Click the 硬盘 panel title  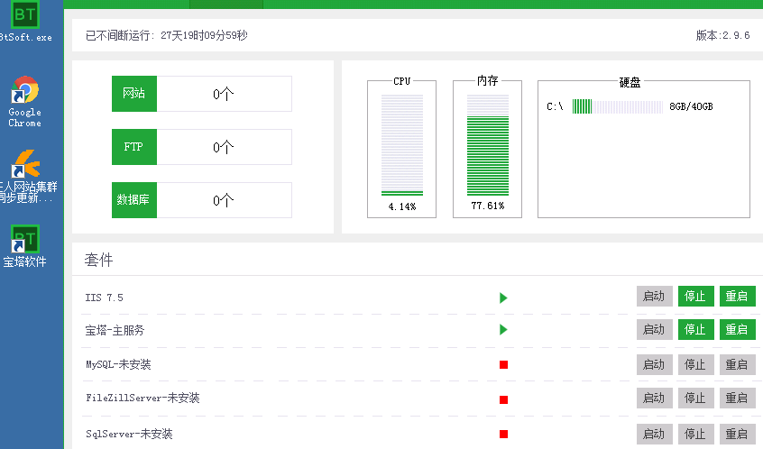(630, 82)
